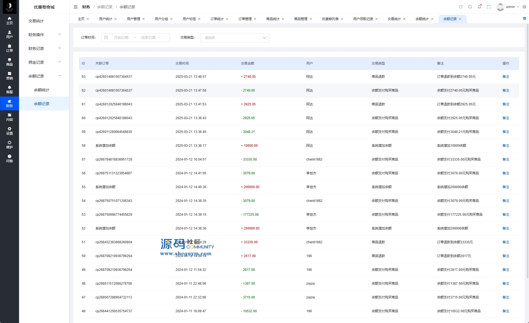Toggle fullscreen mode icon
This screenshot has width=529, height=323.
coord(489,7)
